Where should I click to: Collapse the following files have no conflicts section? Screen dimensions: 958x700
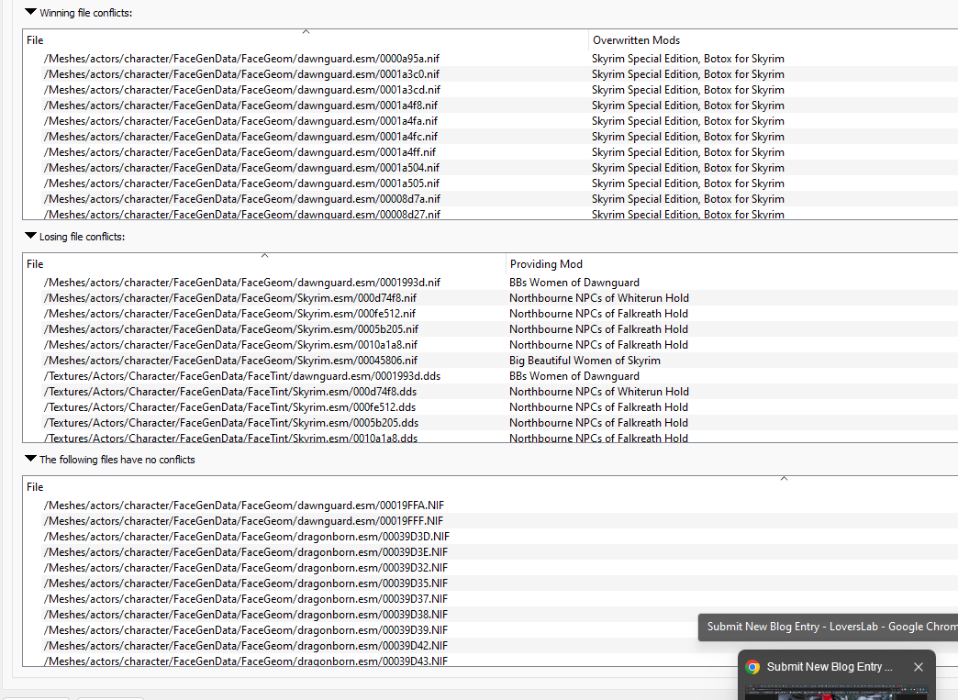(30, 459)
